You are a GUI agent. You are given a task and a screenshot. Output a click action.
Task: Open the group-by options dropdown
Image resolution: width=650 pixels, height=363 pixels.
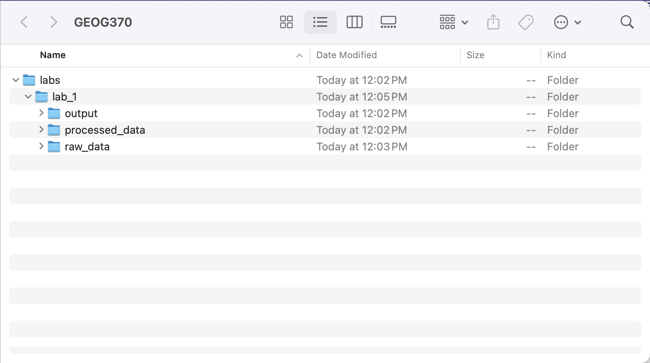coord(454,22)
